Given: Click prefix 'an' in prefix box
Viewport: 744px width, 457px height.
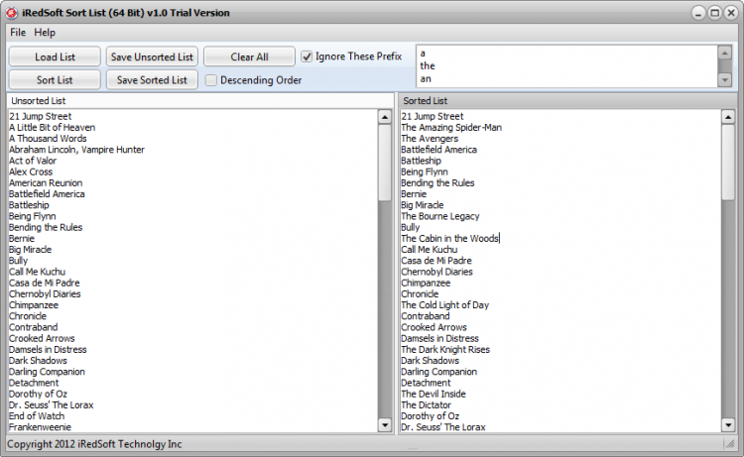Looking at the screenshot, I should tap(426, 79).
